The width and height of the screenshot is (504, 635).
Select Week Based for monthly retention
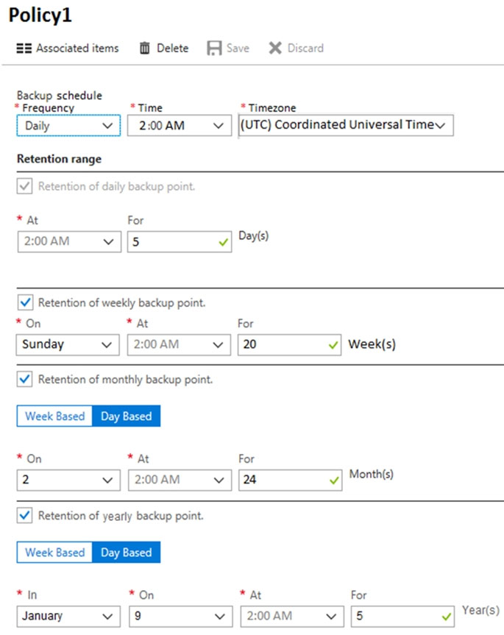pos(55,416)
